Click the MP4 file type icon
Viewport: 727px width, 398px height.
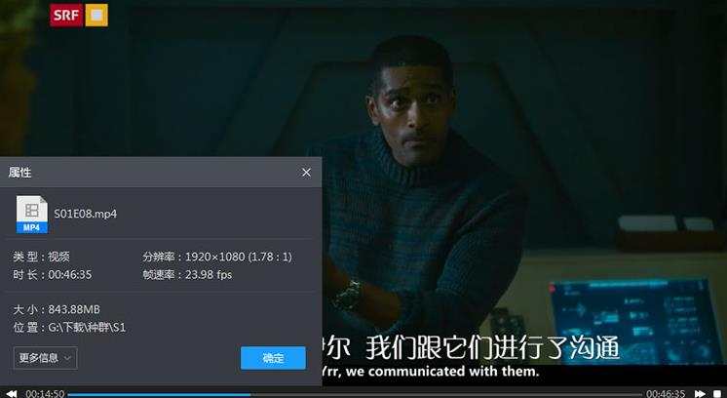click(32, 215)
